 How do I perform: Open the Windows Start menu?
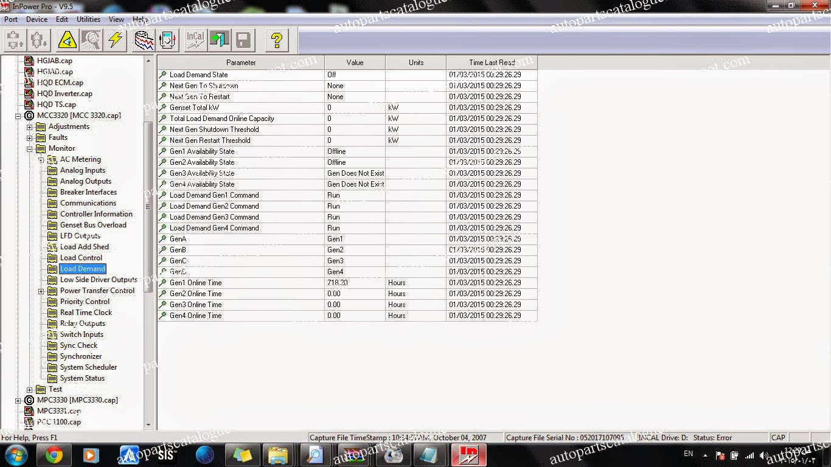(x=16, y=455)
